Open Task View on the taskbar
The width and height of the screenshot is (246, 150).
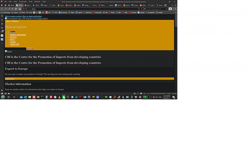coord(14,97)
